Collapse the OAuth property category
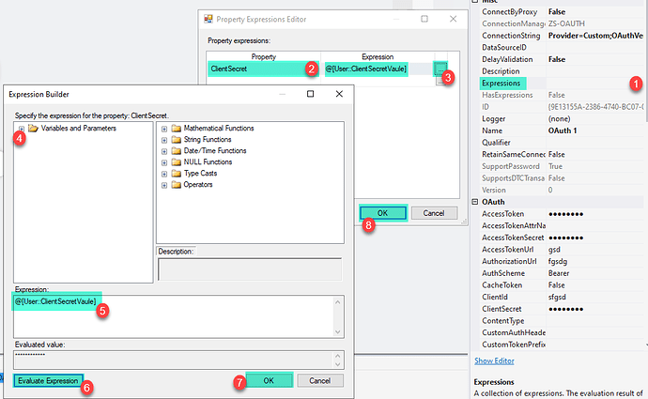648x399 pixels. click(475, 201)
